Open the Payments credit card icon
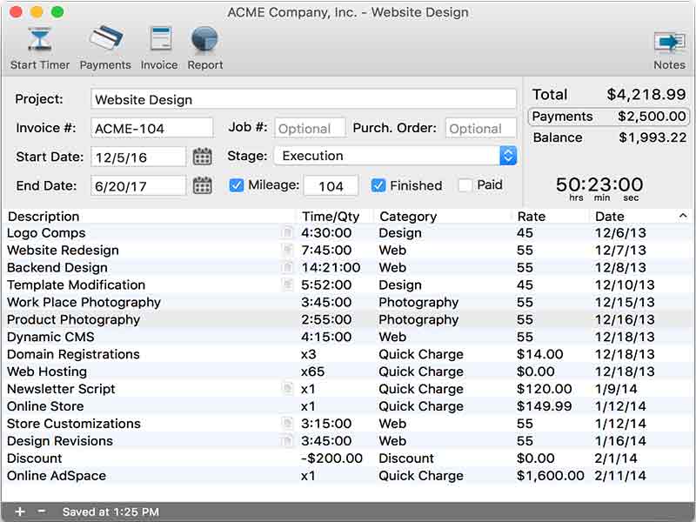 coord(105,41)
